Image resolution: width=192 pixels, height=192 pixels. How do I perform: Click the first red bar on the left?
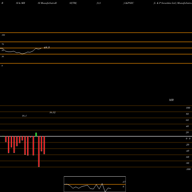6,139
